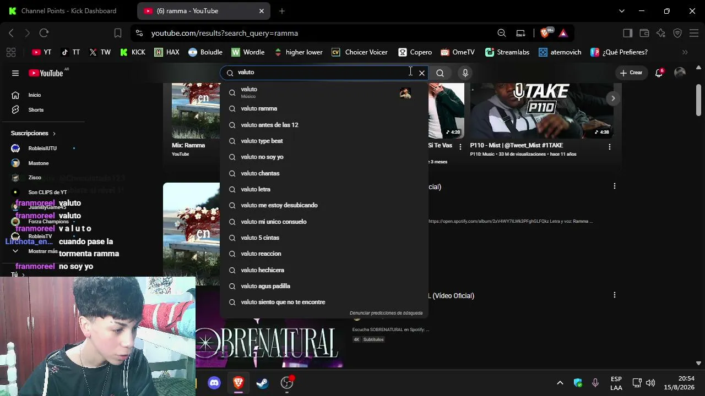This screenshot has width=705, height=396.
Task: Advance the video shelf with the right arrow
Action: [613, 98]
